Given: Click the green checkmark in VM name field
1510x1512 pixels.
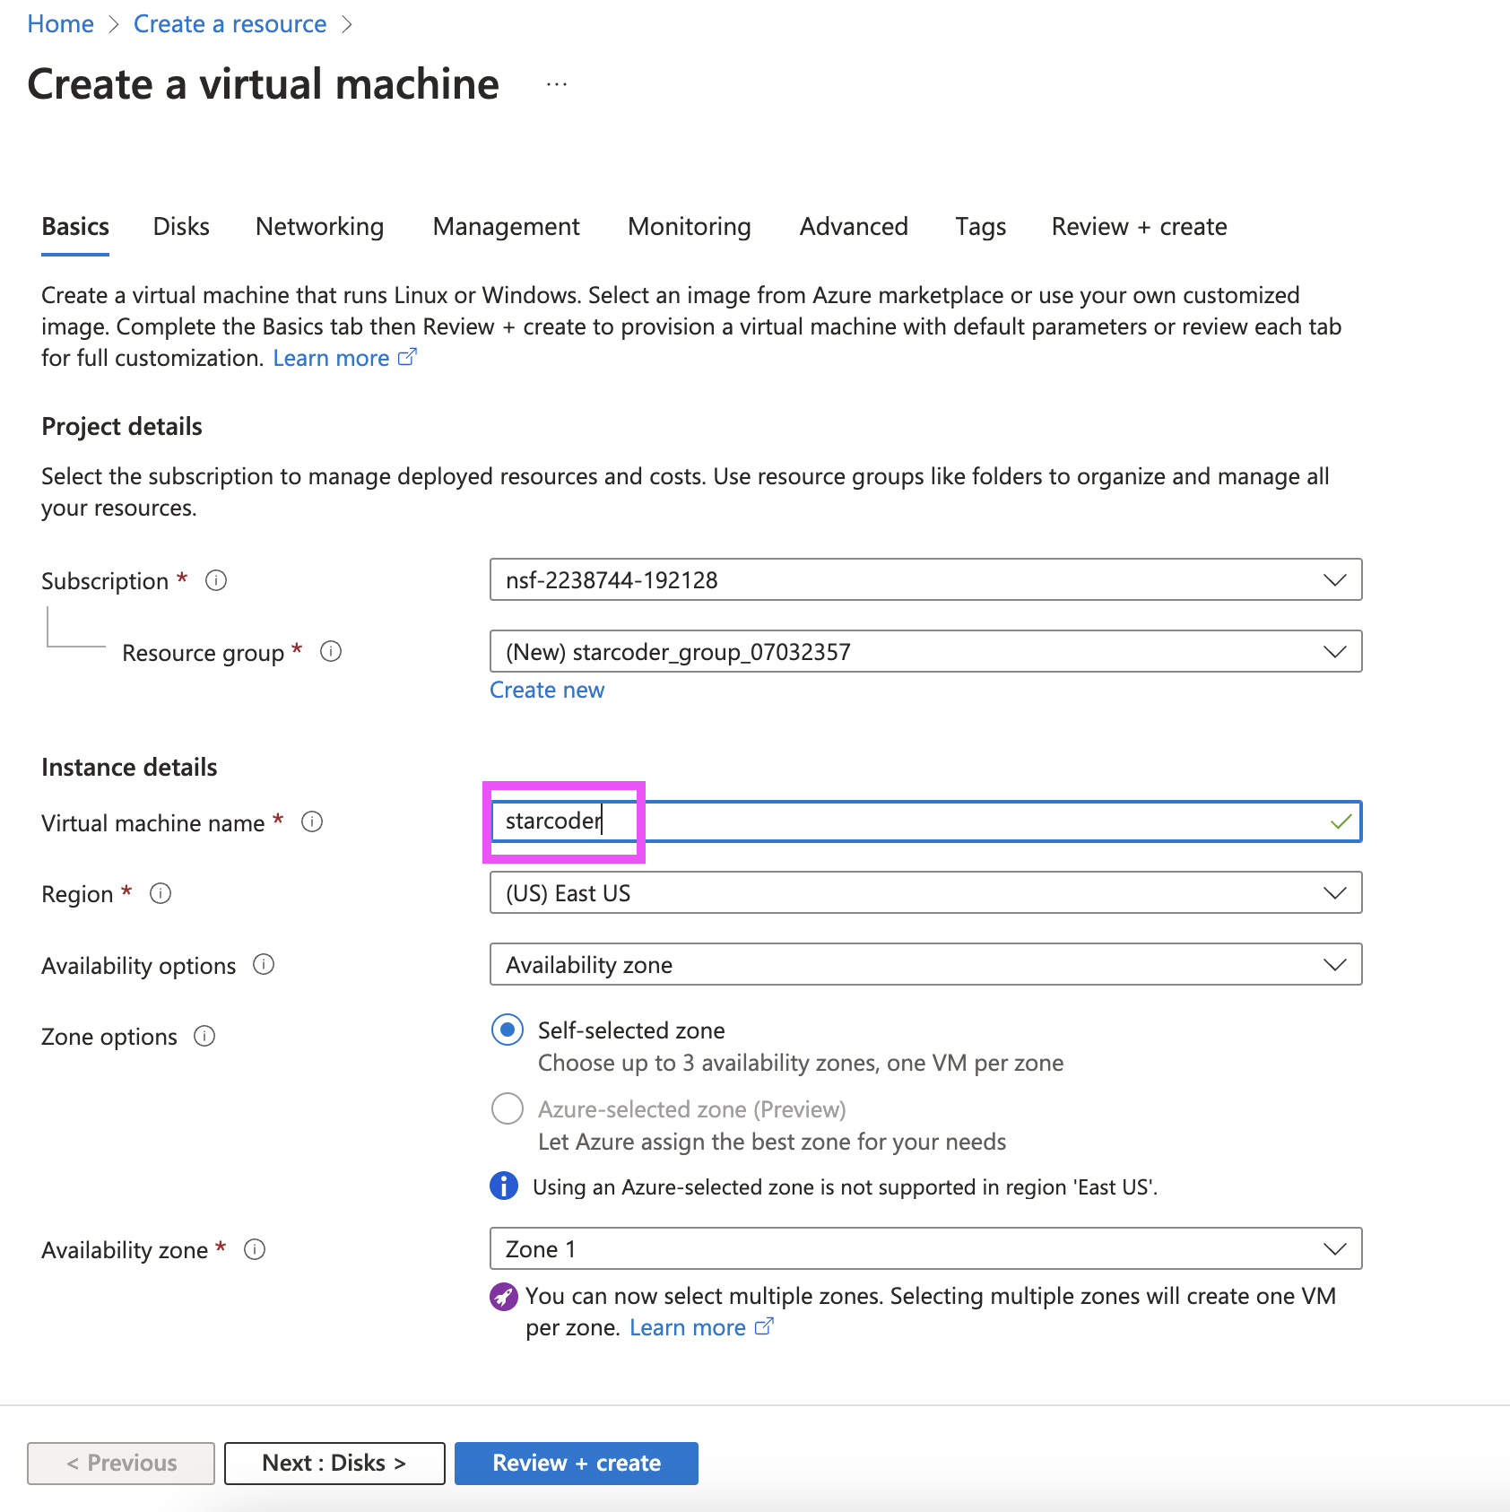Looking at the screenshot, I should (1341, 821).
